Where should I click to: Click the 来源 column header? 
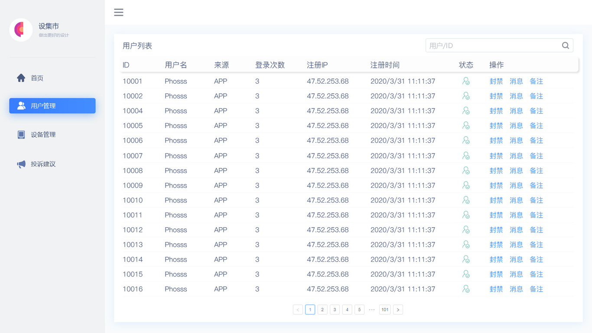tap(221, 65)
